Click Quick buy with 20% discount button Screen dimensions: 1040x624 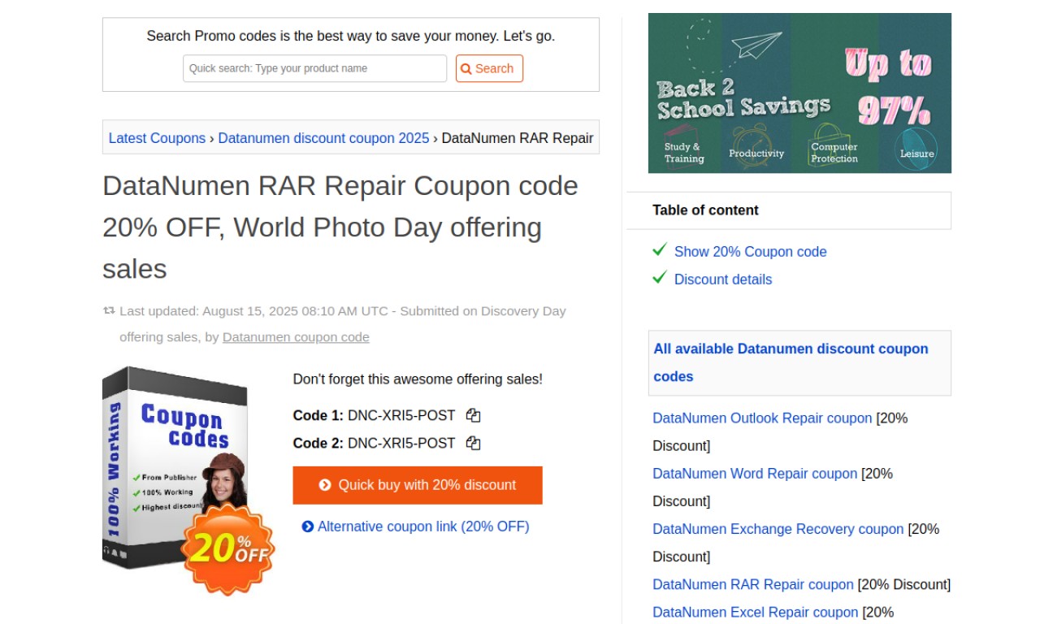pyautogui.click(x=418, y=485)
